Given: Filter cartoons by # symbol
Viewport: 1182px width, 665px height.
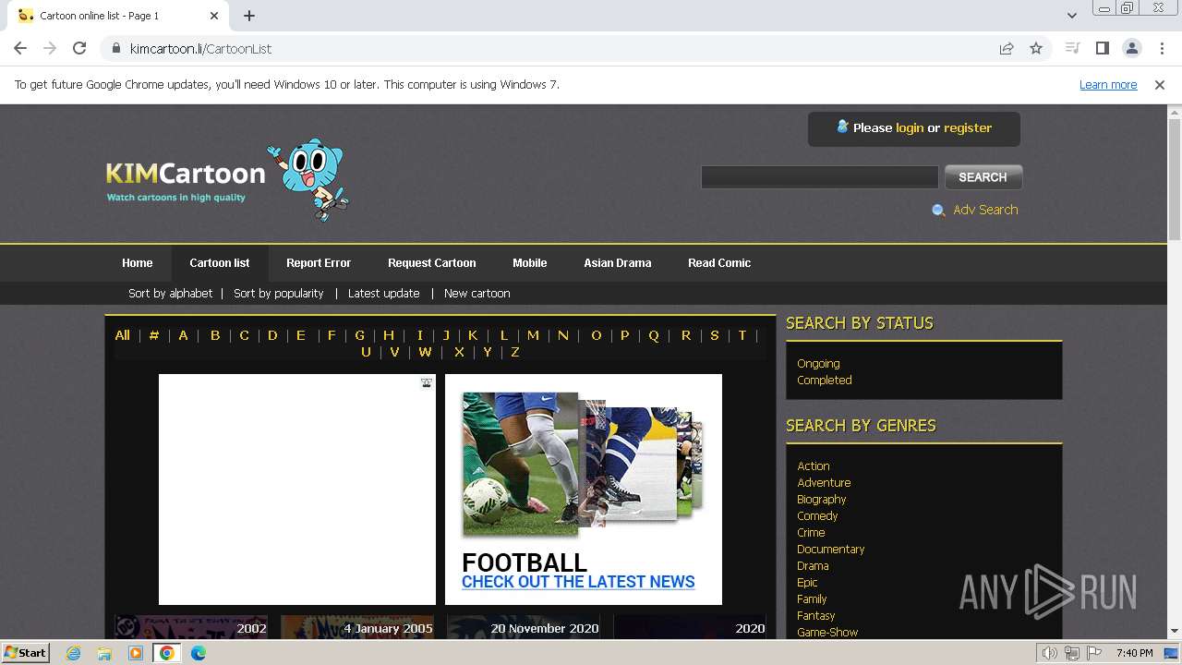Looking at the screenshot, I should [x=154, y=335].
